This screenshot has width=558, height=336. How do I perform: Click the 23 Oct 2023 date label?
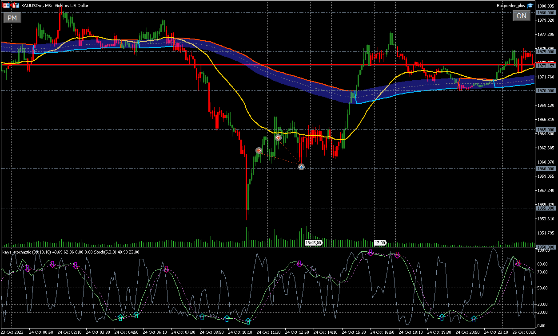pyautogui.click(x=12, y=332)
